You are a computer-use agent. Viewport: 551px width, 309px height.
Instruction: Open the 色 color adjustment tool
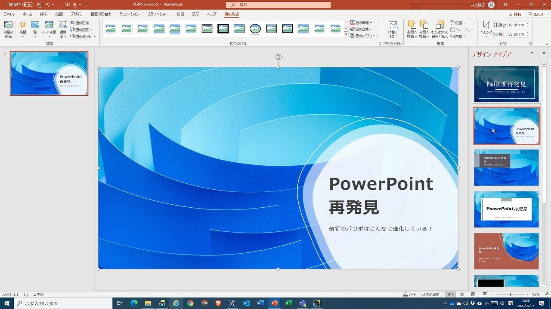[x=35, y=29]
